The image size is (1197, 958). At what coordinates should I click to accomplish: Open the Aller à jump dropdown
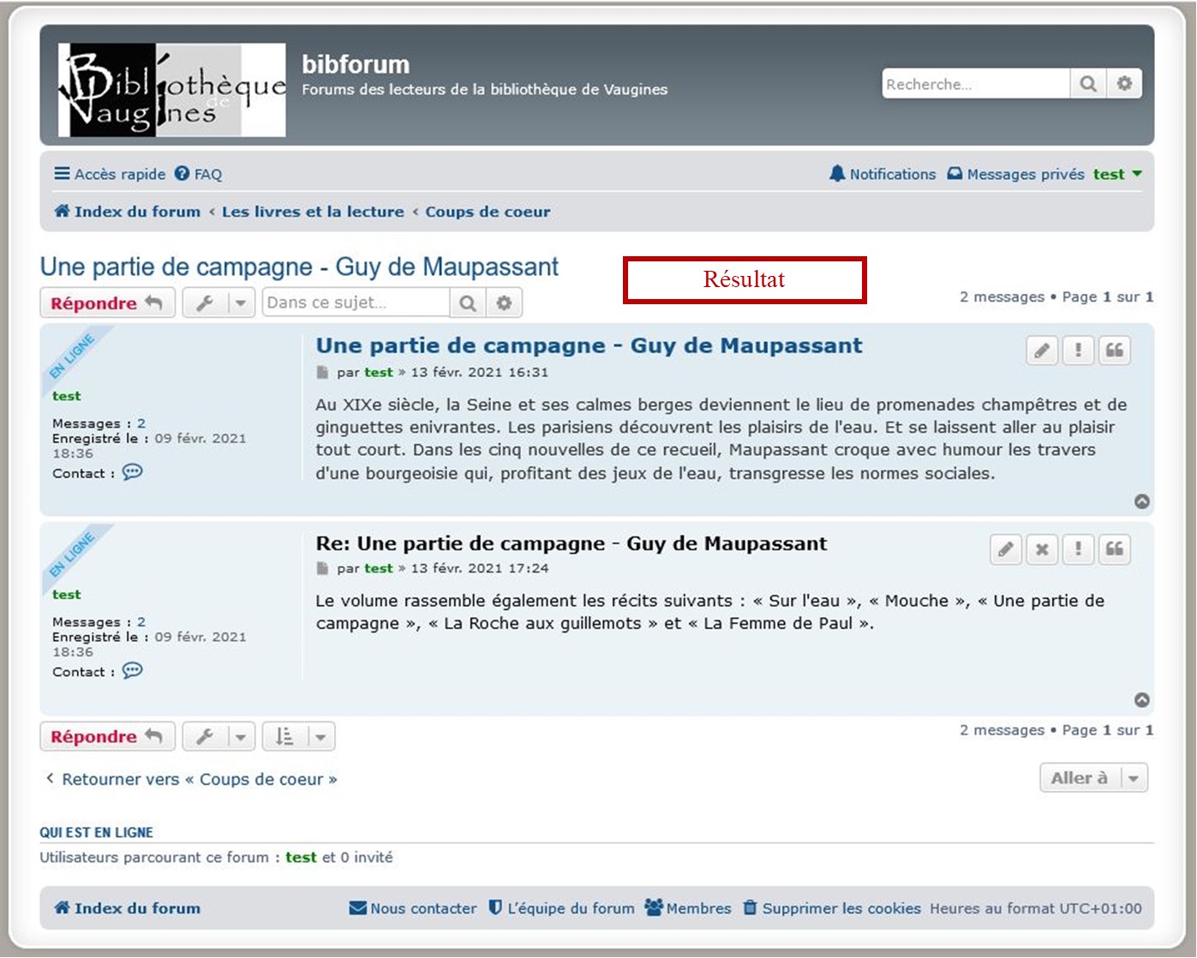1093,778
